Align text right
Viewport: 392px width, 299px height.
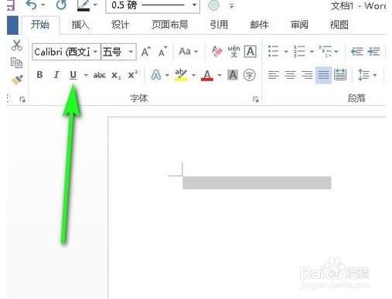(x=307, y=75)
